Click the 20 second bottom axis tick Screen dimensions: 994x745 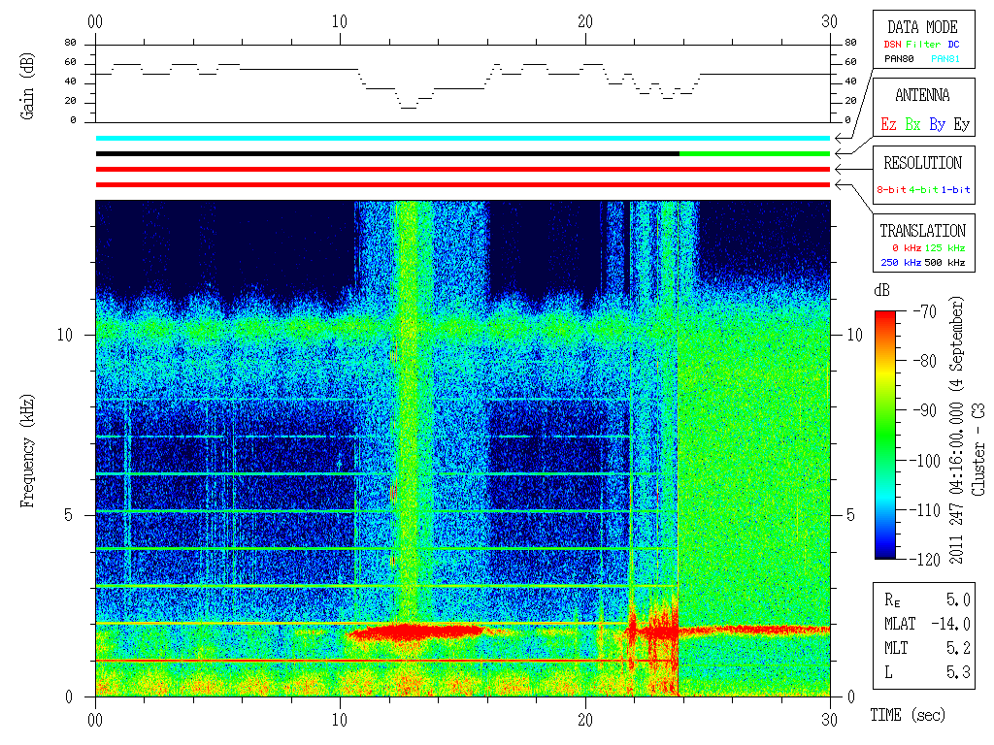coord(585,720)
